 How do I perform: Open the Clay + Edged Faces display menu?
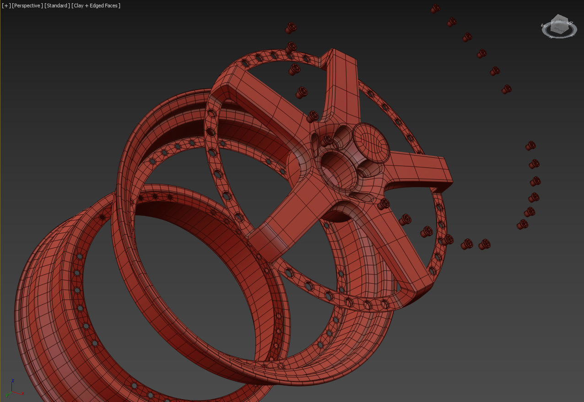[x=96, y=5]
